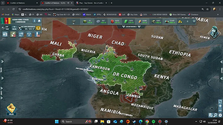Click the Cameroon country label on map
This screenshot has height=125, width=223.
click(x=100, y=68)
